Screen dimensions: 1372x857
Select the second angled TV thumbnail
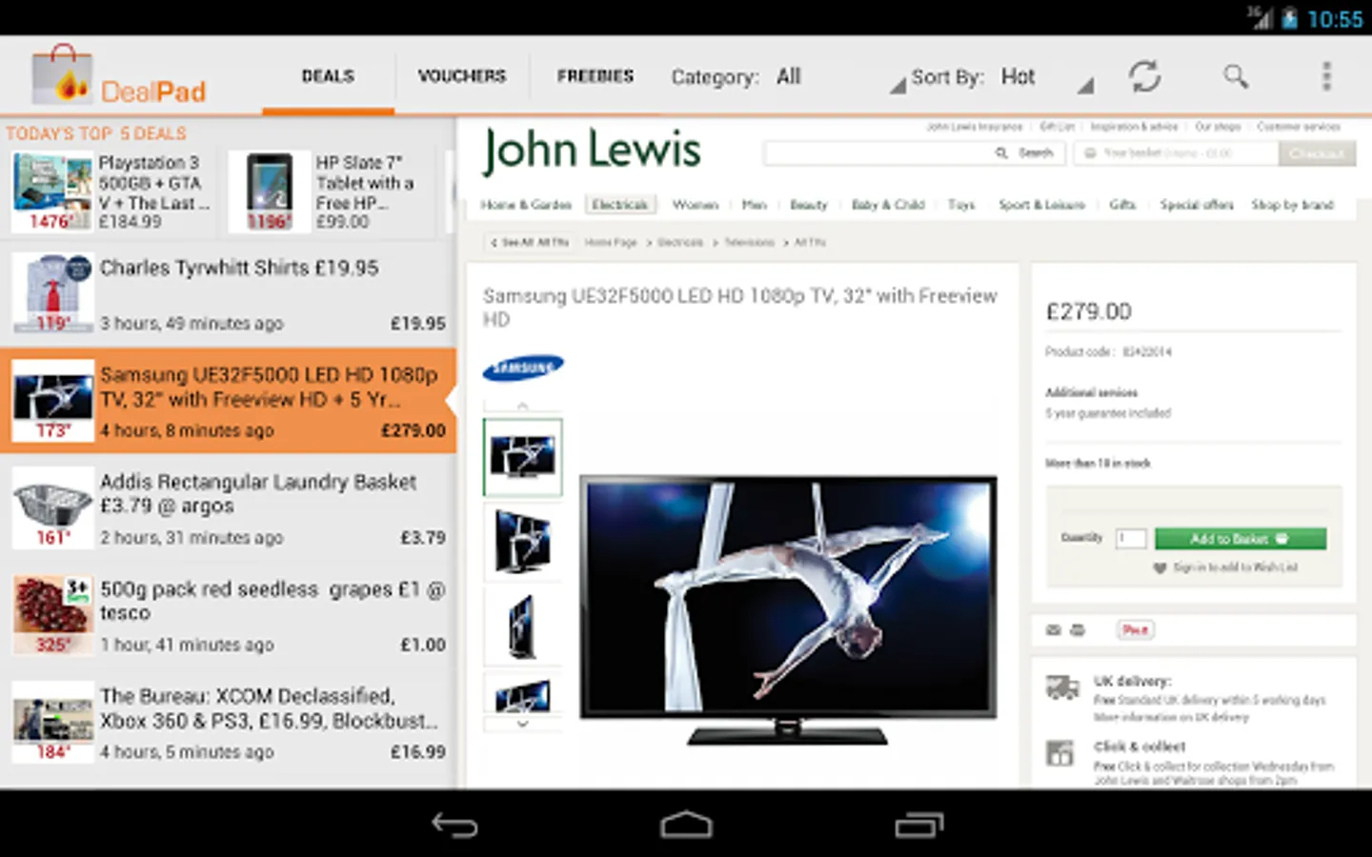[x=522, y=541]
